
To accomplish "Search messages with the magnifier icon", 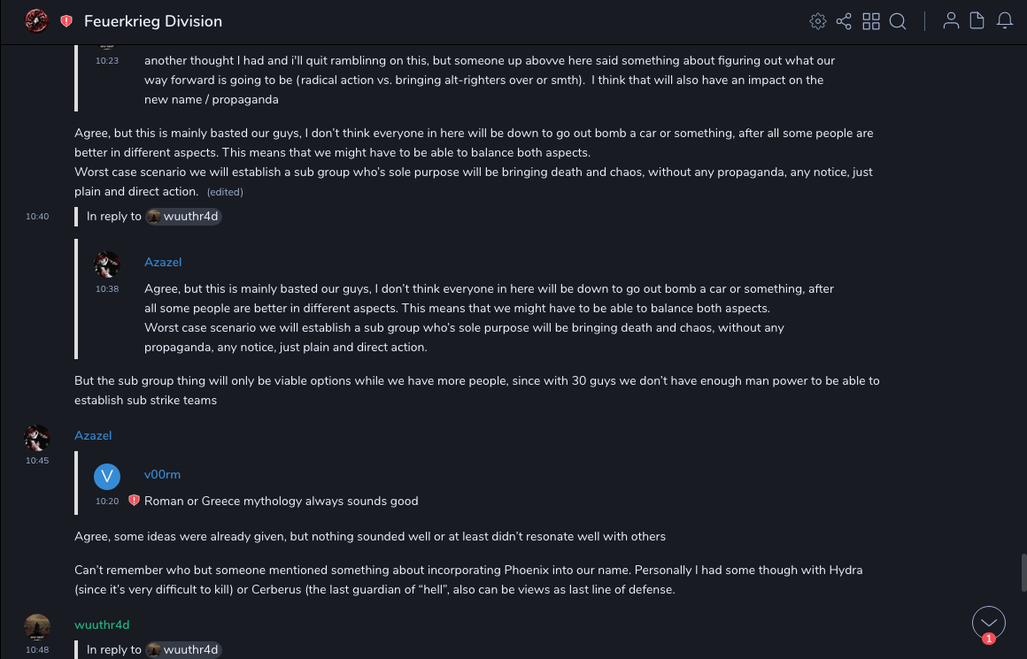I will point(898,21).
